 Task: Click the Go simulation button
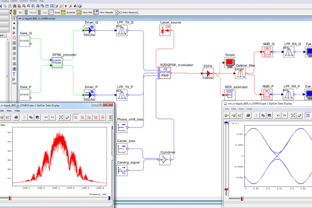click(17, 12)
